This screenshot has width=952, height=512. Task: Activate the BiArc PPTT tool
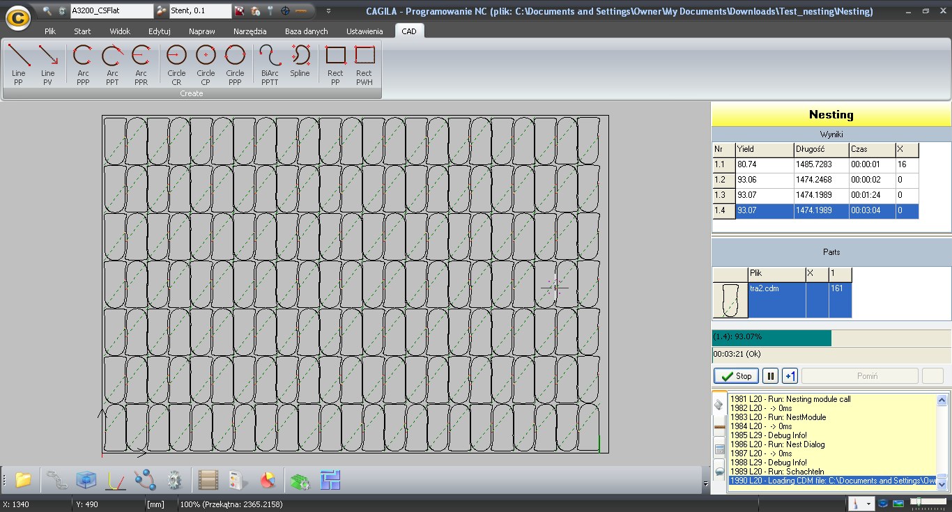tap(270, 65)
